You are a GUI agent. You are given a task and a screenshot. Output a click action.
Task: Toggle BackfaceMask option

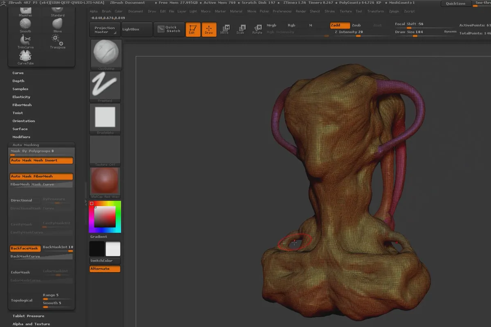pyautogui.click(x=25, y=249)
